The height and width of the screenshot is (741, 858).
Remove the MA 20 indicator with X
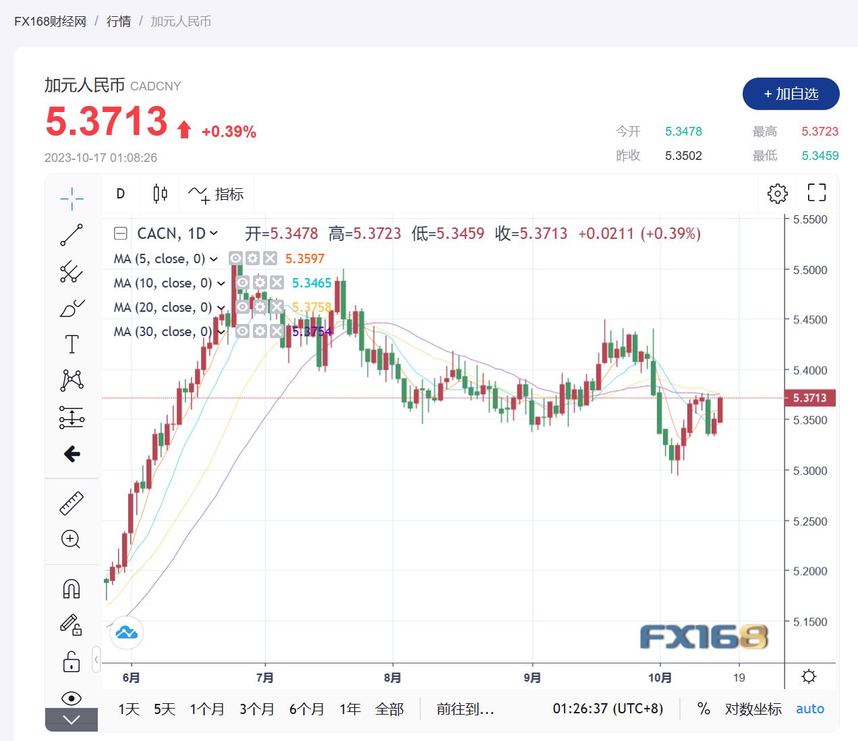277,307
